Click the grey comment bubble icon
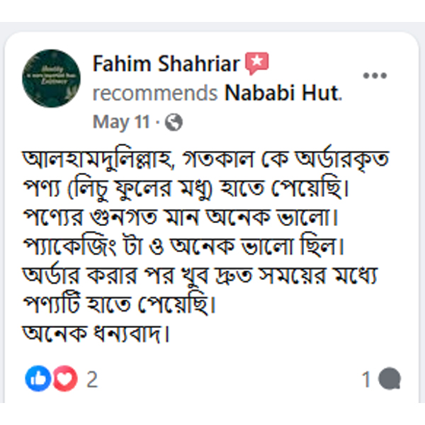 point(390,380)
